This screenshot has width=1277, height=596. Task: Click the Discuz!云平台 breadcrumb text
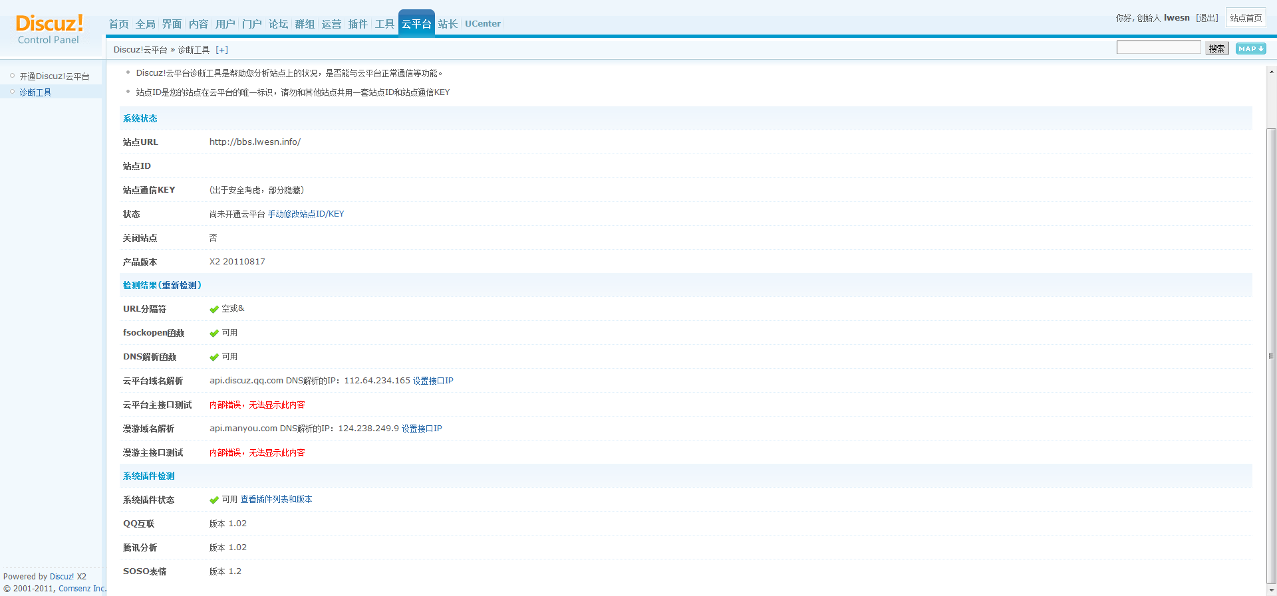point(140,50)
